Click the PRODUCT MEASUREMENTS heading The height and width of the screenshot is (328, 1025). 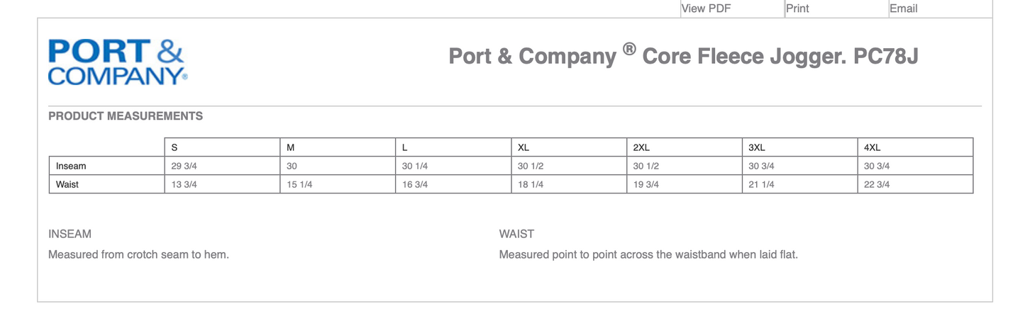126,116
